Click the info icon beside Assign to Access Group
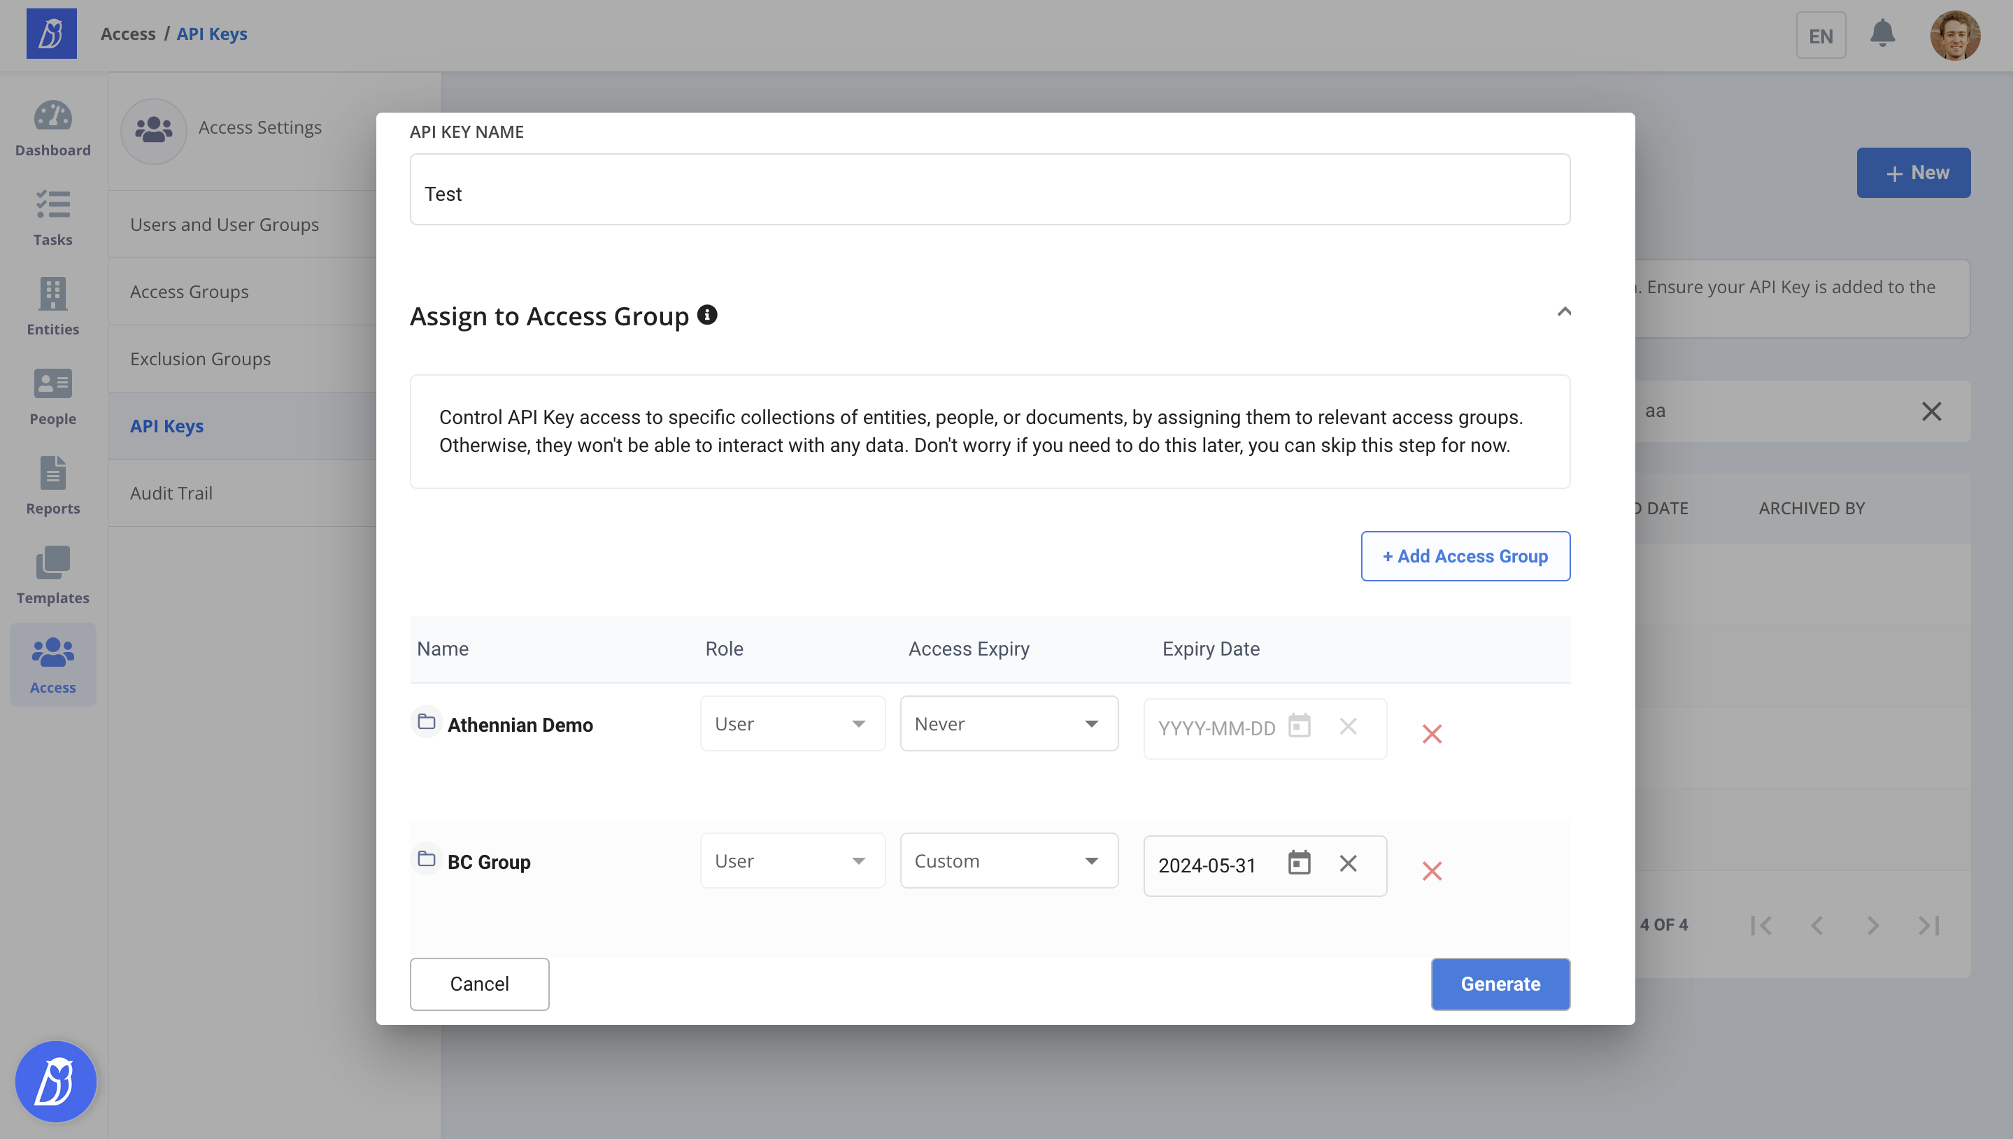The width and height of the screenshot is (2013, 1139). 707,314
